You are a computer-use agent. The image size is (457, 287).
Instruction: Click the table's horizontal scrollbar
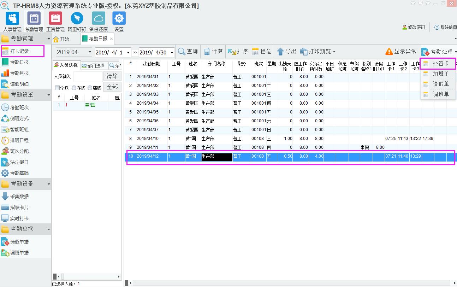coord(292,283)
